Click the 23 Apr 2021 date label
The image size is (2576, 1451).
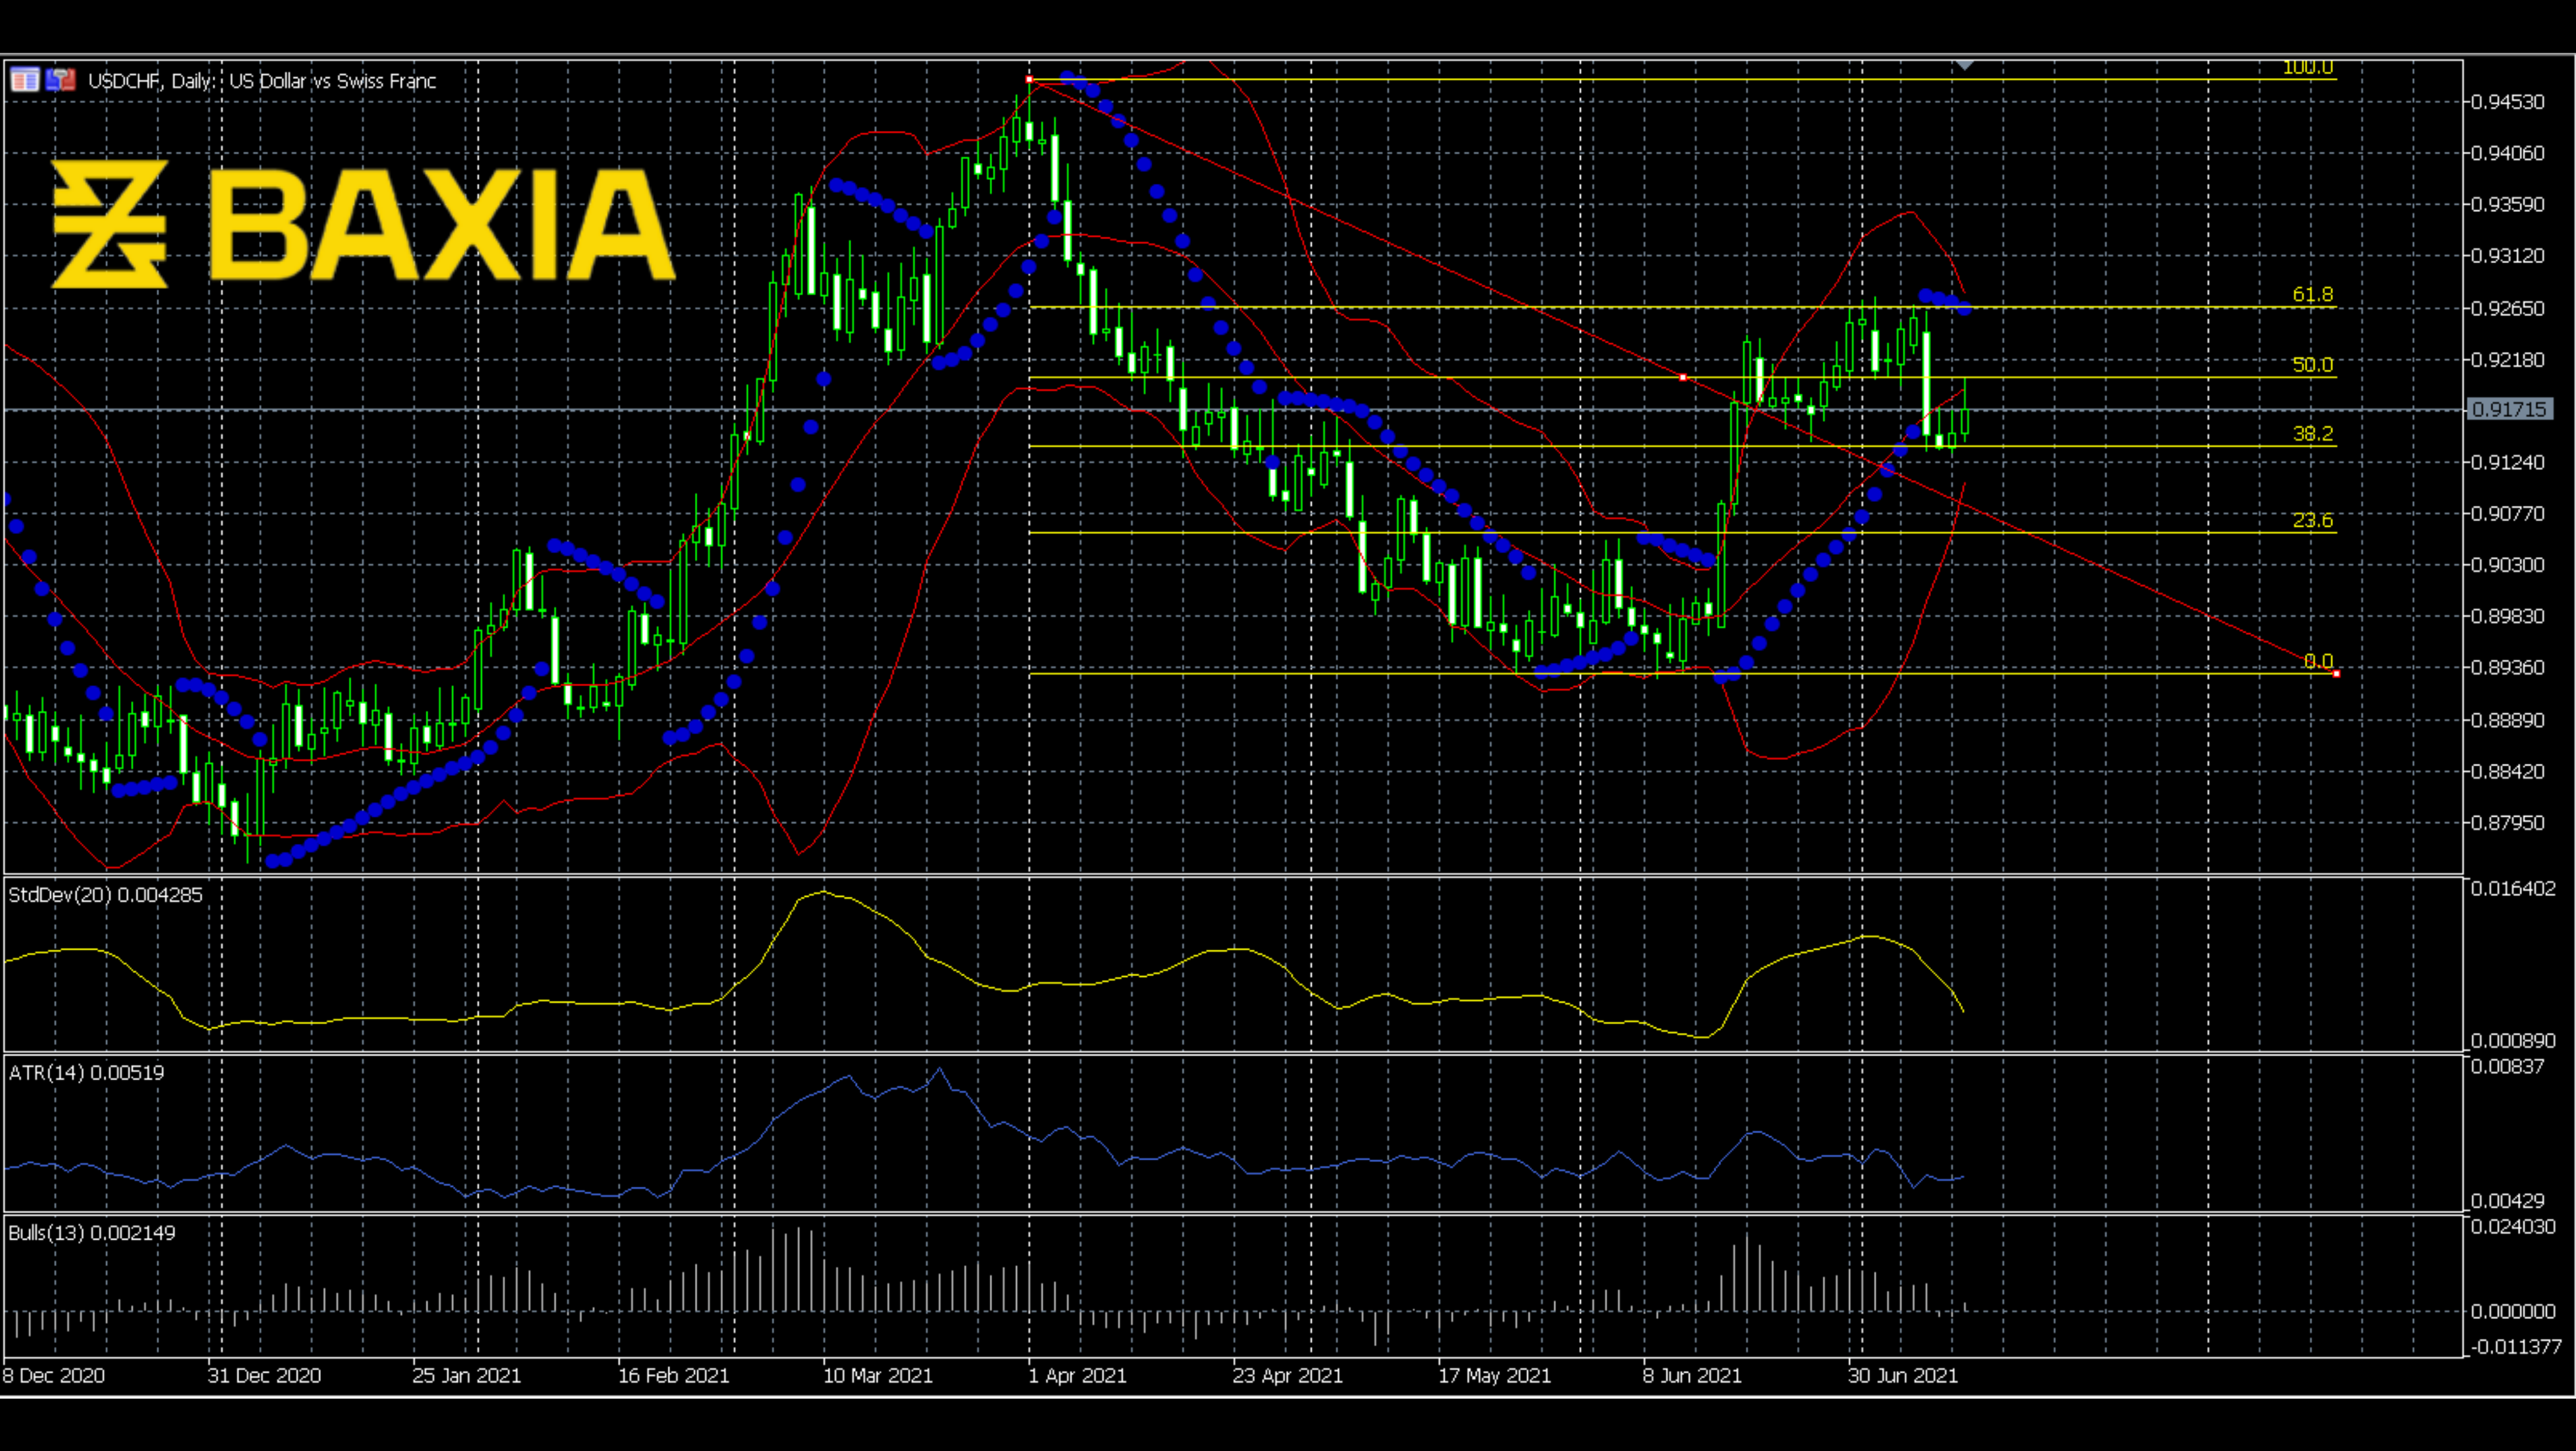click(x=1288, y=1376)
